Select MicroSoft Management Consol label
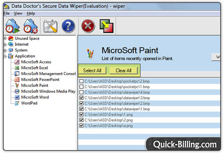Screen dimensions: 224x153 point(48,74)
